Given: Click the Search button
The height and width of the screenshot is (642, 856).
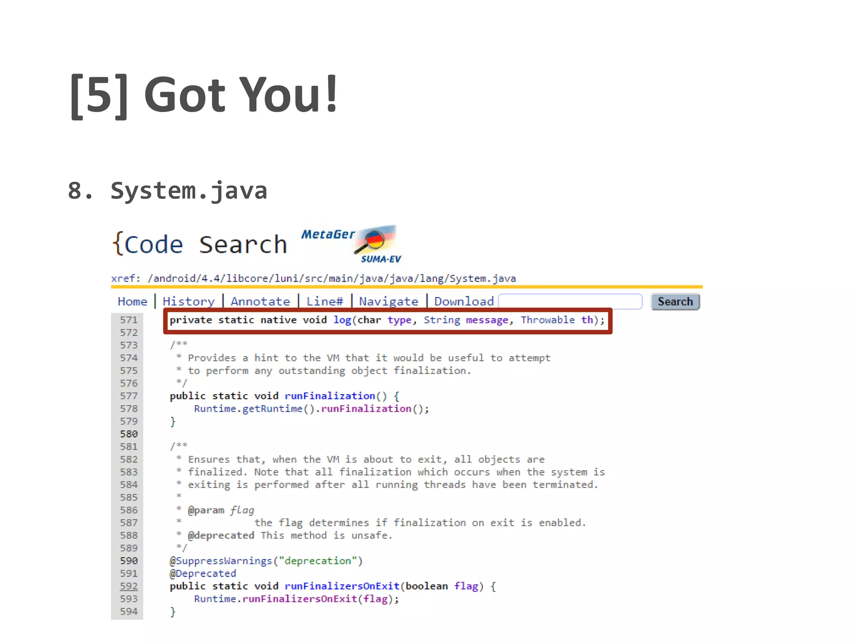Looking at the screenshot, I should pyautogui.click(x=675, y=302).
